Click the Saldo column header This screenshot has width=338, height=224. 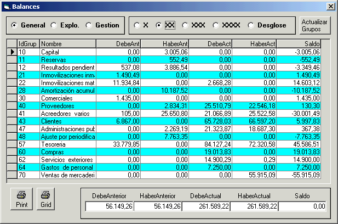click(x=299, y=43)
